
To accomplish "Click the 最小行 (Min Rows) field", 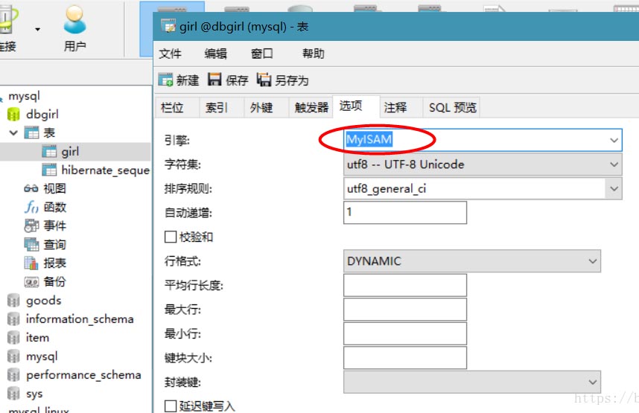I will [x=405, y=333].
